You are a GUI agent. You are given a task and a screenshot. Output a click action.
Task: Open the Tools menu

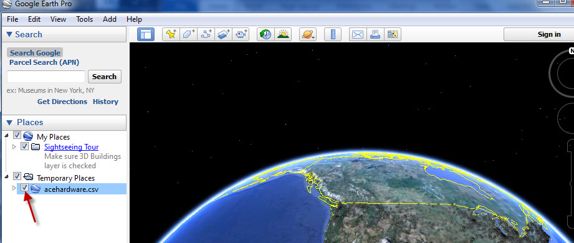coord(85,19)
